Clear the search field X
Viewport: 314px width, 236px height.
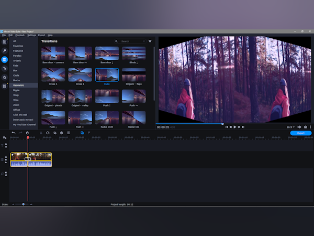pos(144,41)
